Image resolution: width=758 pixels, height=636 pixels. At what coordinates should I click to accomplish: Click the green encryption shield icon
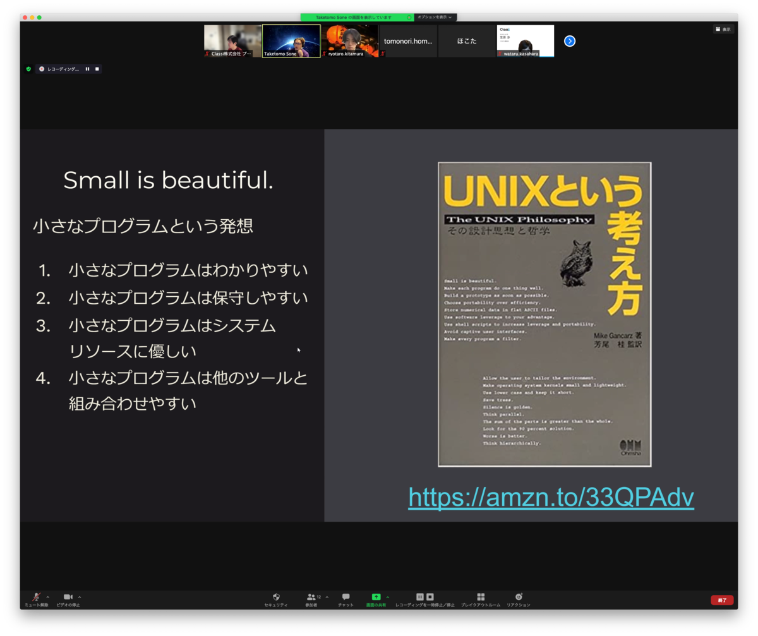click(28, 69)
